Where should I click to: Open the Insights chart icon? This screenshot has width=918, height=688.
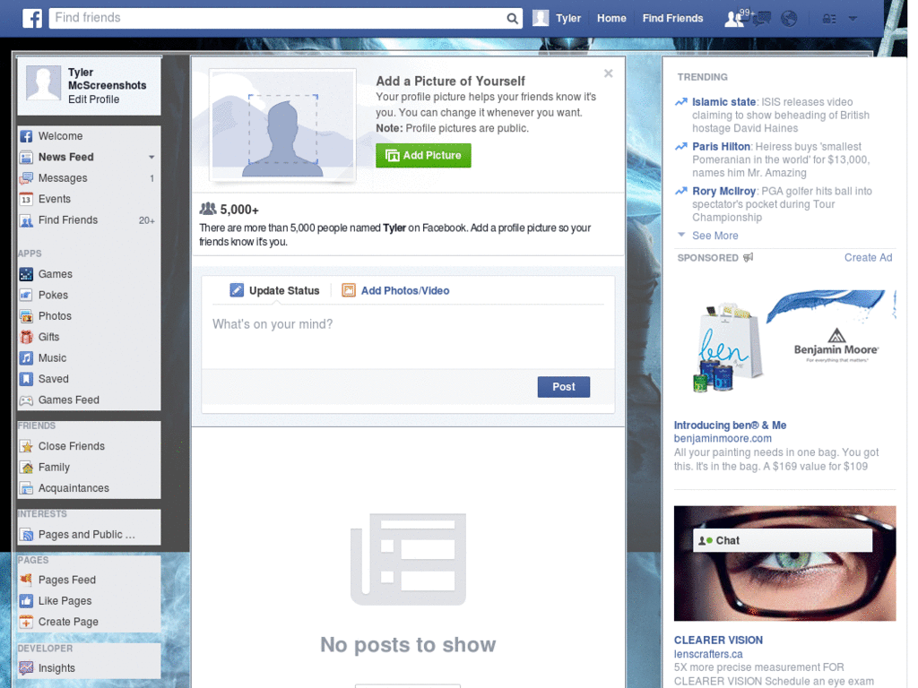[26, 668]
